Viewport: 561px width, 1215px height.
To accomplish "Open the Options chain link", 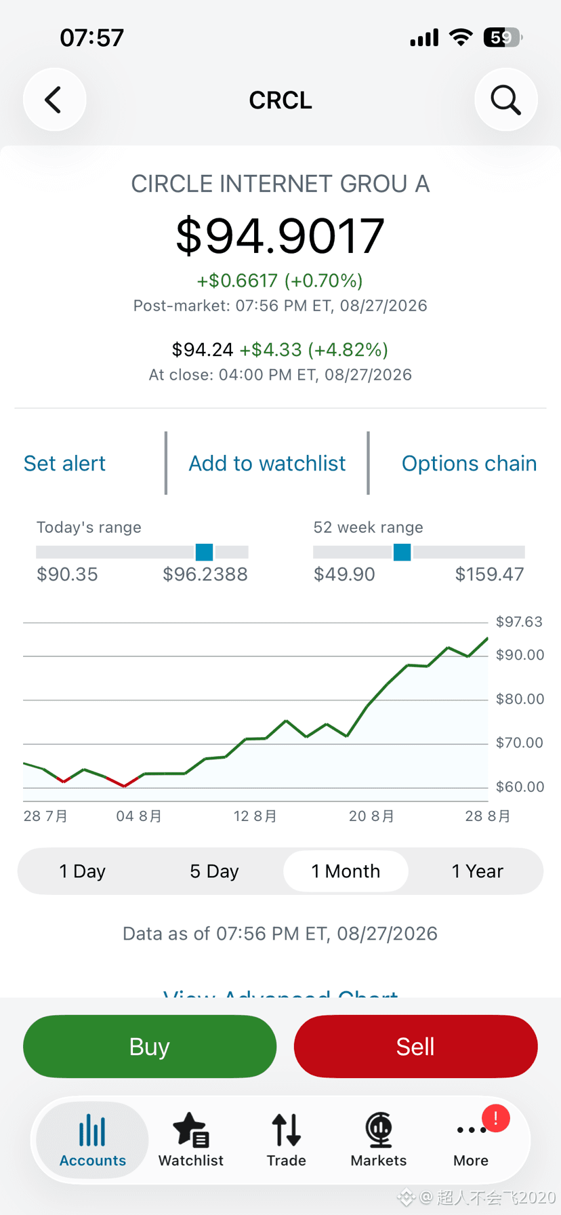I will click(x=469, y=464).
